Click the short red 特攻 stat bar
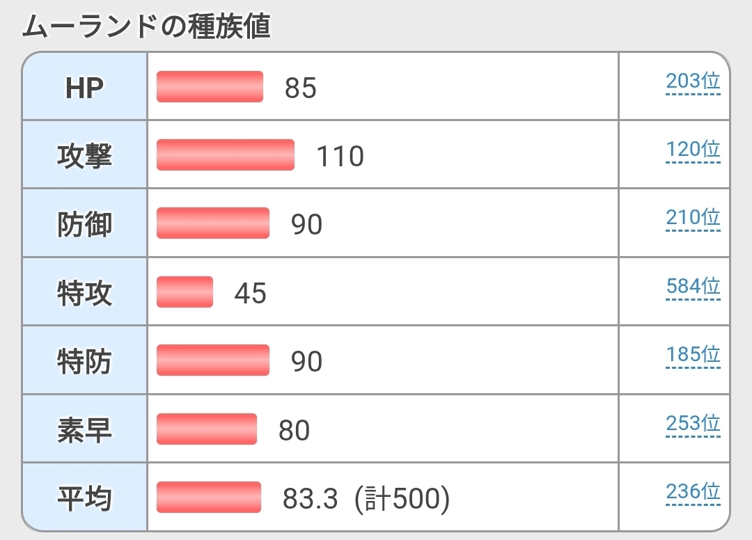 click(185, 292)
